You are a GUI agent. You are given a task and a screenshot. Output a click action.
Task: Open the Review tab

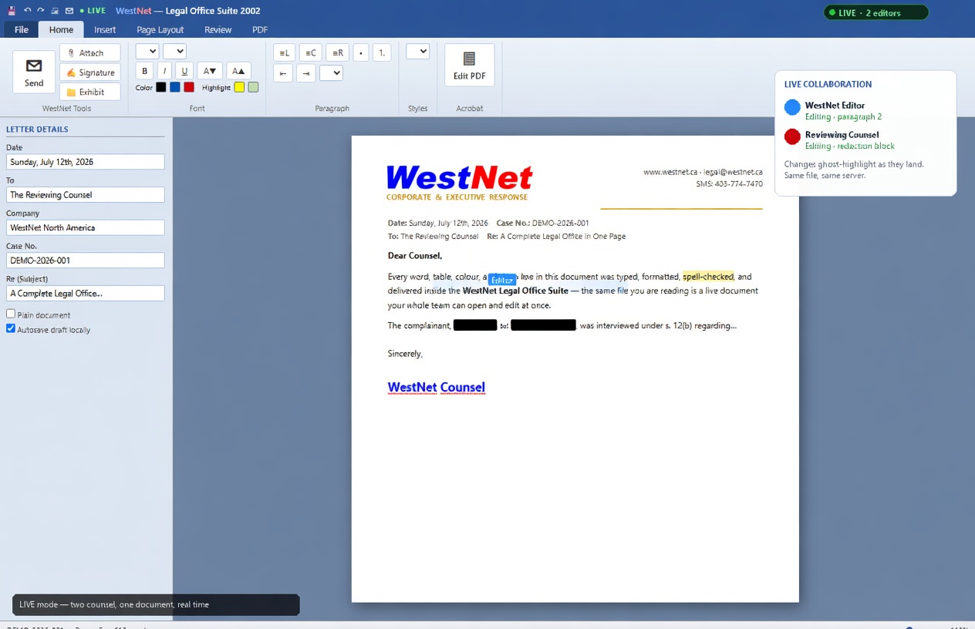click(x=218, y=29)
